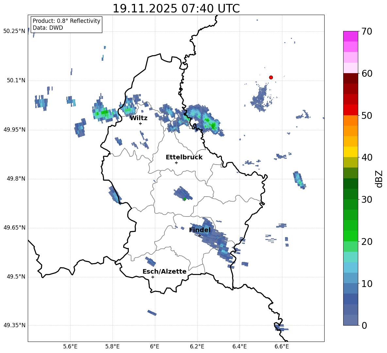Screen dimensions: 387x353
Task: Click the 49.5°N latitude tick label
Action: point(16,277)
